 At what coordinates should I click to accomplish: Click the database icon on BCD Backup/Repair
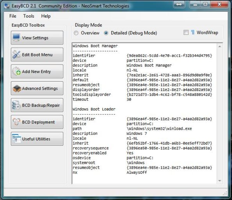point(16,105)
